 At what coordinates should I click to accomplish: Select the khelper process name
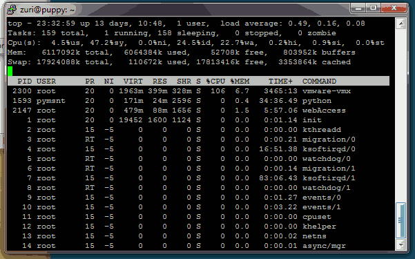click(319, 227)
